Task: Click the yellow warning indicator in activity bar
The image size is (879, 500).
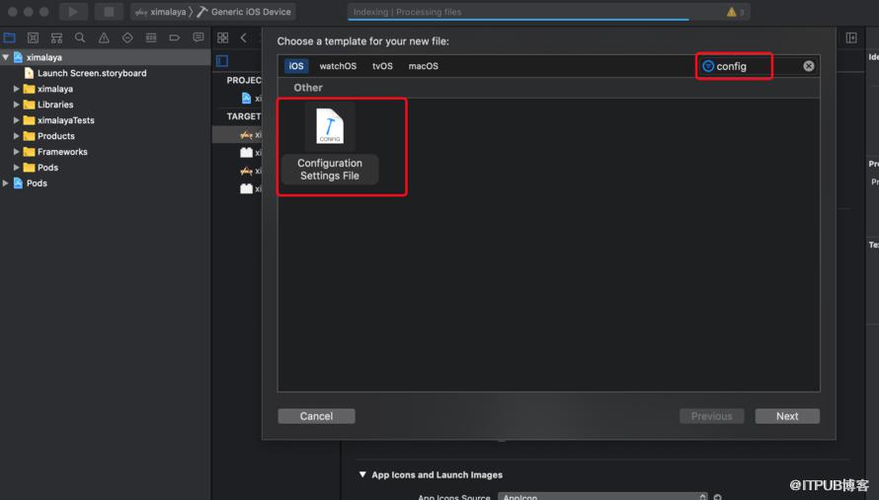Action: tap(732, 12)
